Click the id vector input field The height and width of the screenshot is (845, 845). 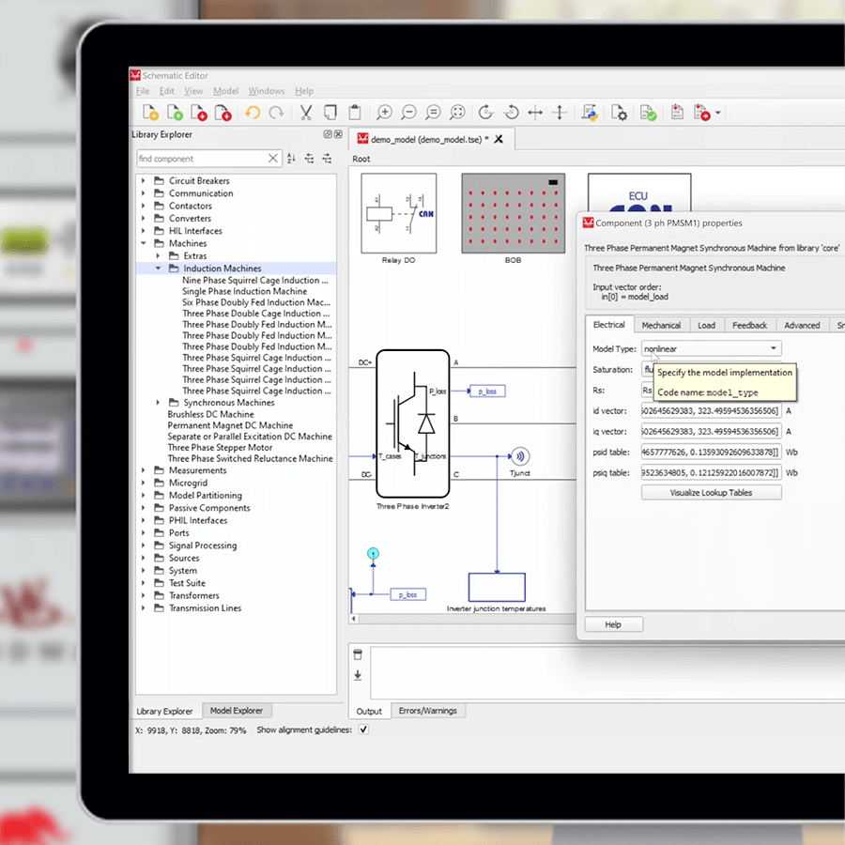(x=712, y=410)
